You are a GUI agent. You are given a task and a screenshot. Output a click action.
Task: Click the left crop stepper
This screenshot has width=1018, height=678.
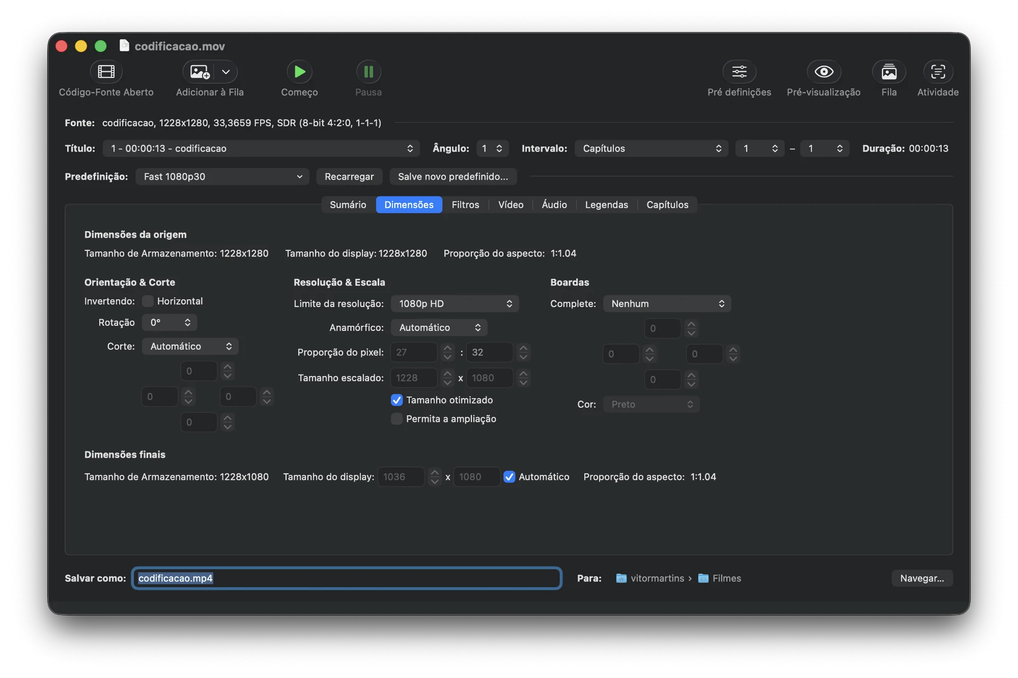click(188, 397)
